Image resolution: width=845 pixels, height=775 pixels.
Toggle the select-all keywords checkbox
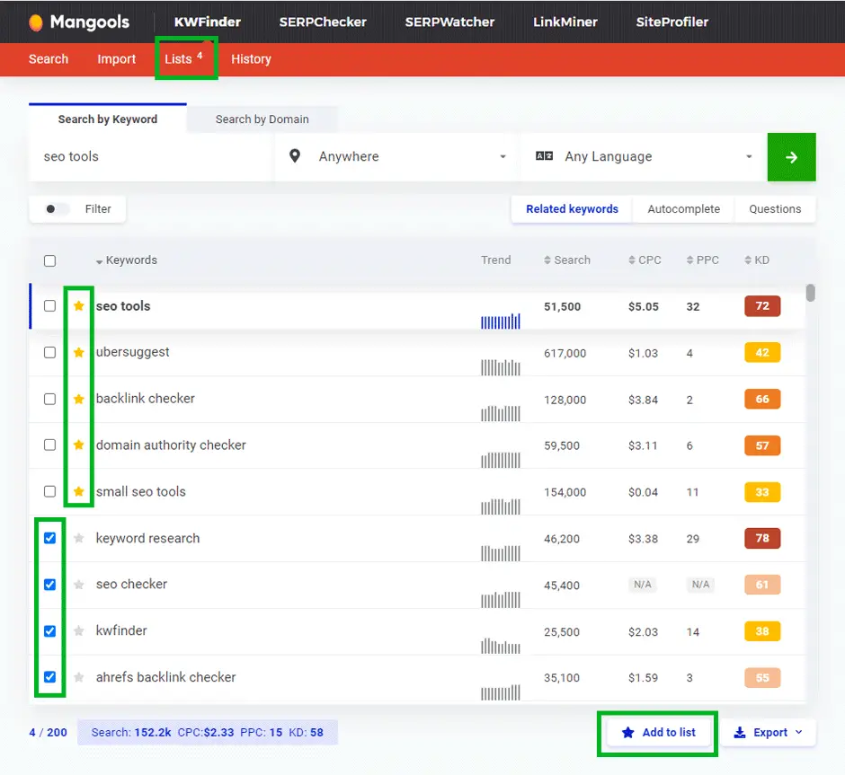point(49,261)
